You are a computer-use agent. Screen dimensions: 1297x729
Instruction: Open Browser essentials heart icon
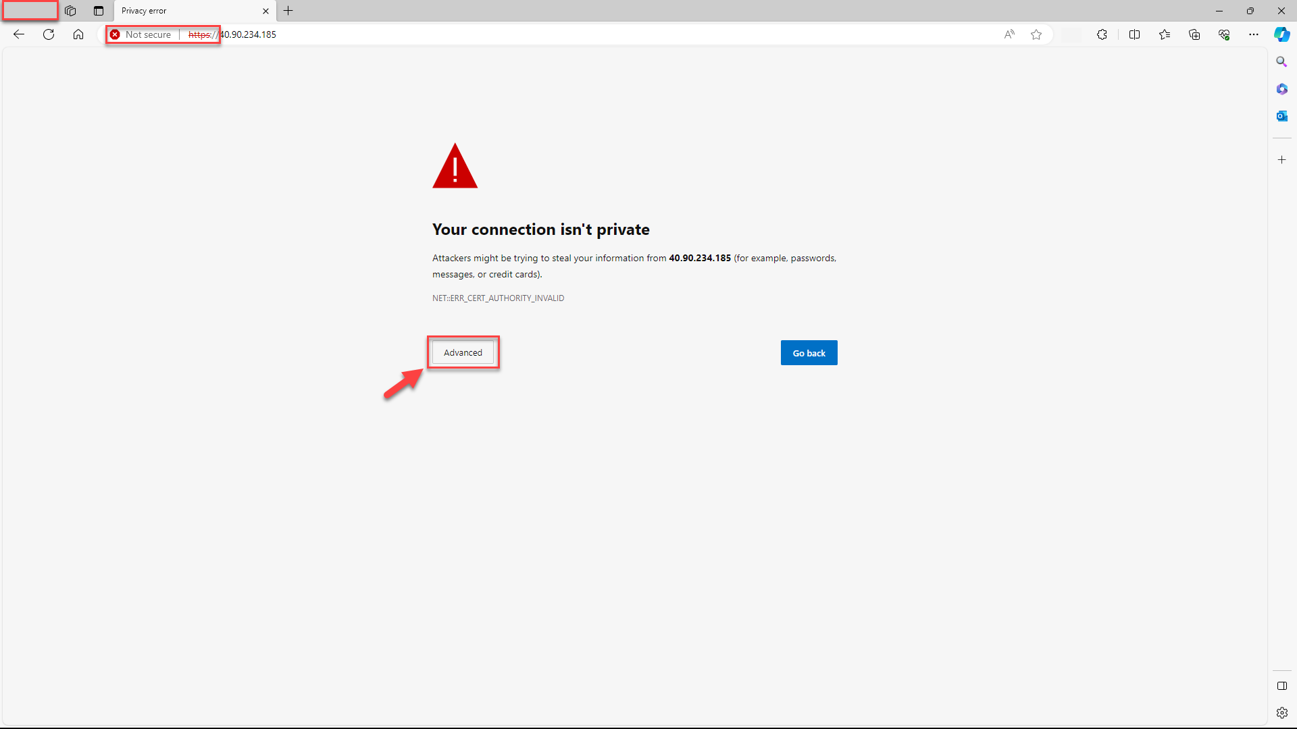tap(1224, 34)
